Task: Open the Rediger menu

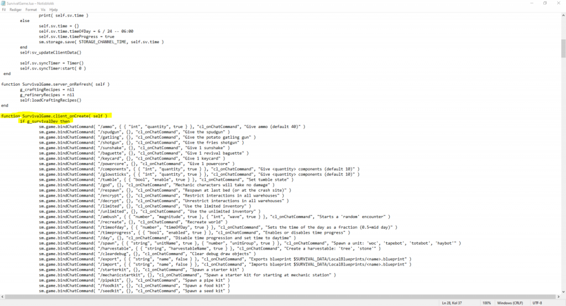Action: point(15,10)
